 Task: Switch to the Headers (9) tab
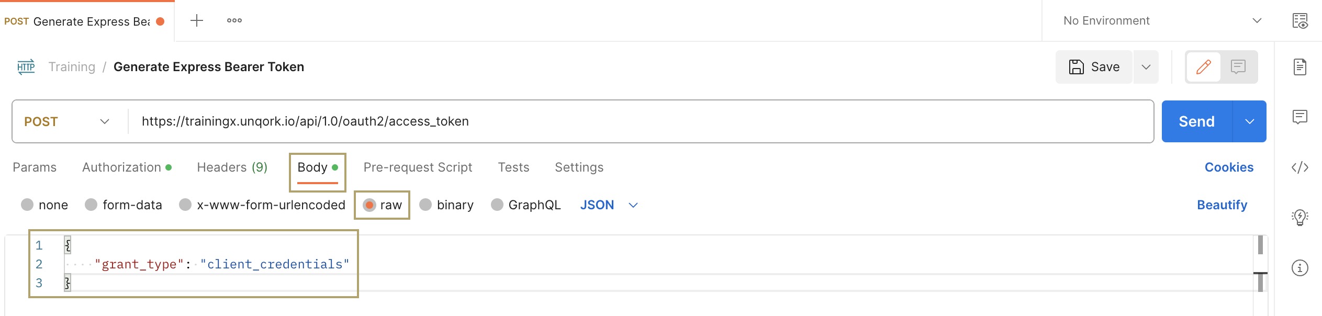pyautogui.click(x=232, y=167)
